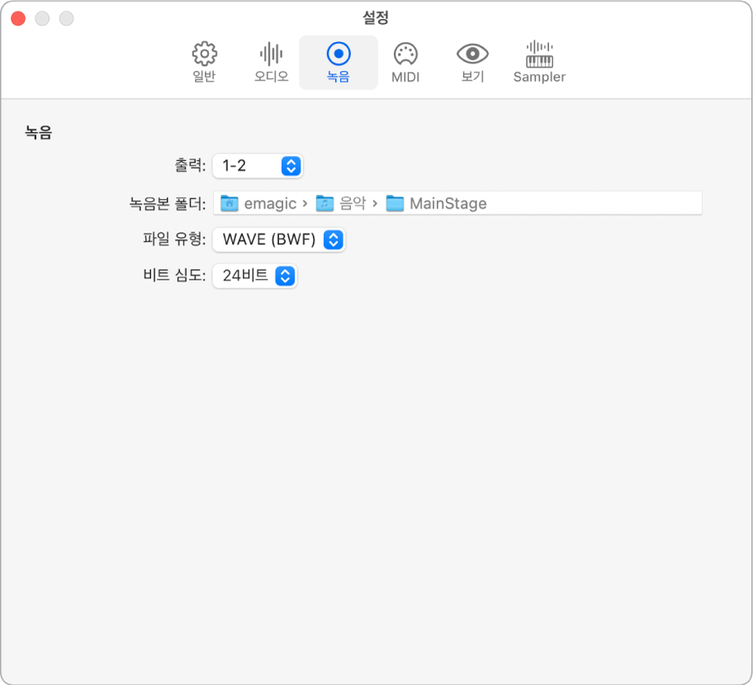Open the 파일 유형 WAVE (BWF) dropdown
Viewport: 753px width, 685px height.
coord(278,239)
